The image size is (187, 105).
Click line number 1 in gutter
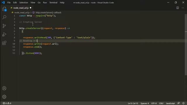[x=14, y=16]
